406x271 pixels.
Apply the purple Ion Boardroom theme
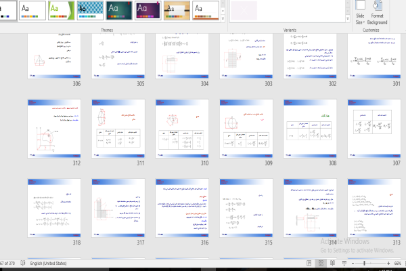coord(148,10)
